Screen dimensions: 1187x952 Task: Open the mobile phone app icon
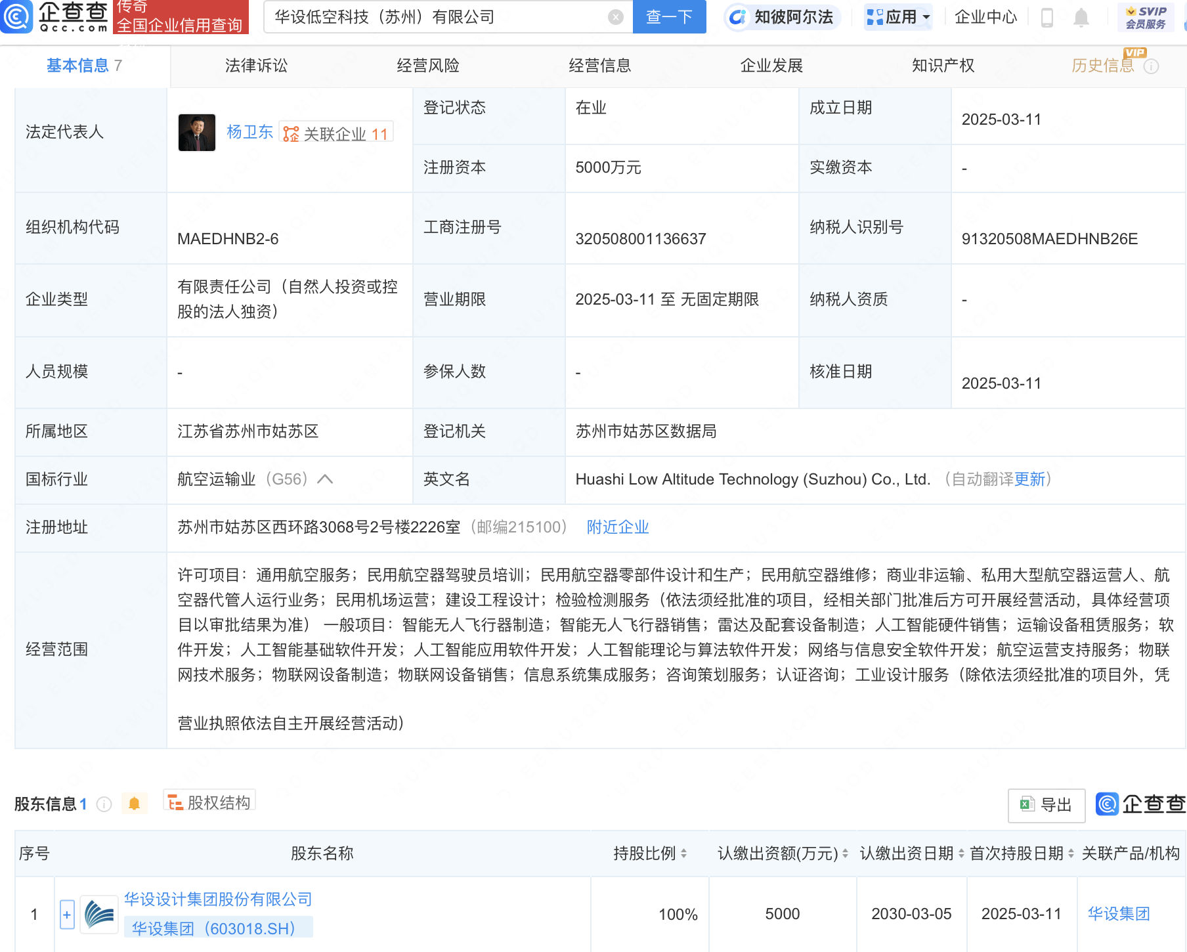(1047, 17)
